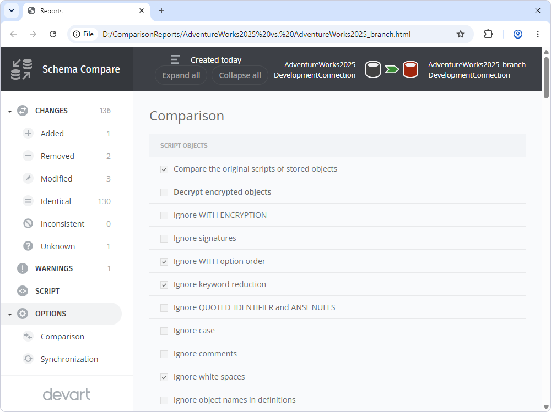The height and width of the screenshot is (412, 551).
Task: Click the devart logo link
Action: [67, 394]
